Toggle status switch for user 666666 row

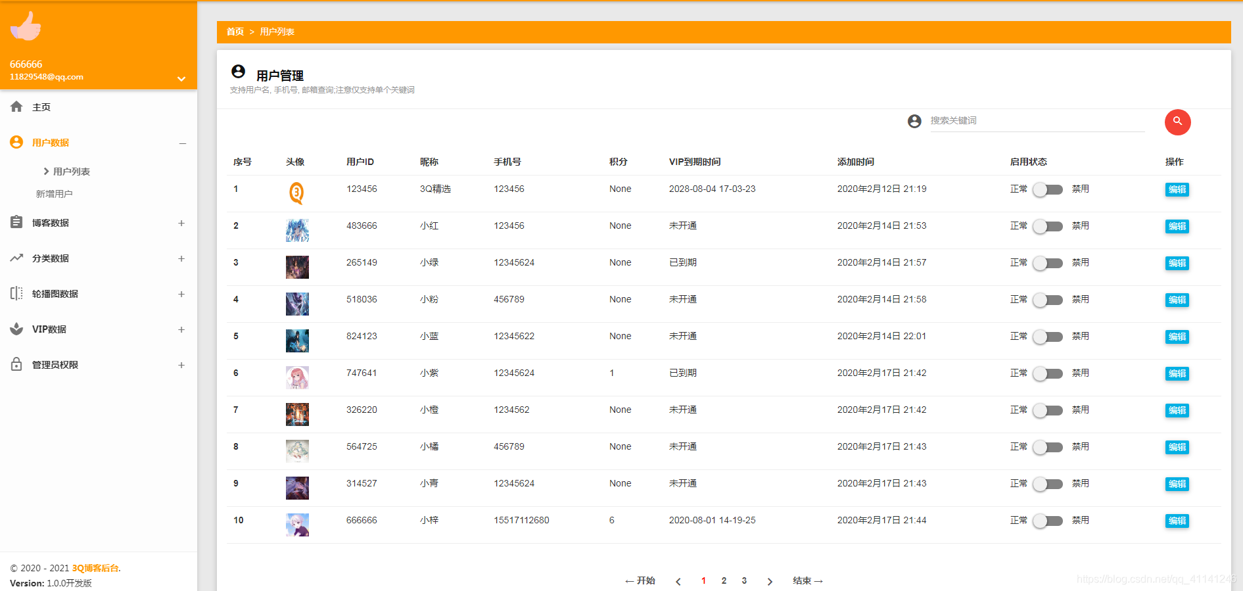[1048, 521]
